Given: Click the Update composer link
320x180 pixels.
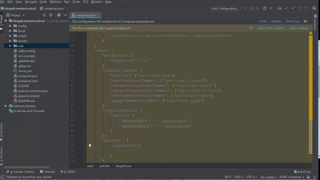Looking at the screenshot, I should tap(276, 21).
